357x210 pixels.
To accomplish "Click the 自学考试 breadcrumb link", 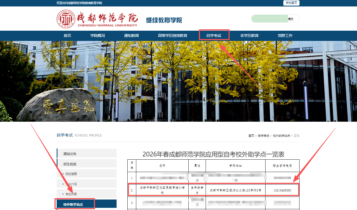I will (x=263, y=136).
